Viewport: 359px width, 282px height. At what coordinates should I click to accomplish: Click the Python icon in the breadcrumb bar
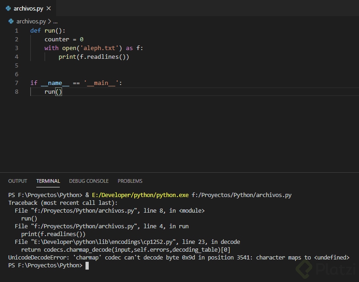click(x=11, y=21)
